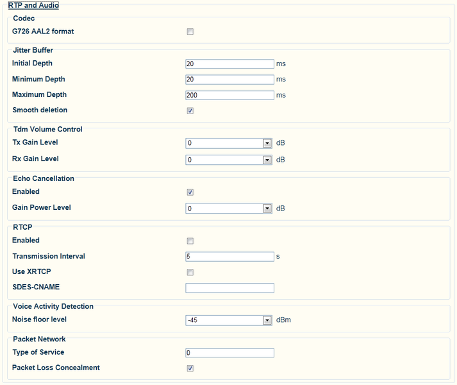Click the Jitter Buffer section label
This screenshot has width=457, height=385.
coord(33,50)
